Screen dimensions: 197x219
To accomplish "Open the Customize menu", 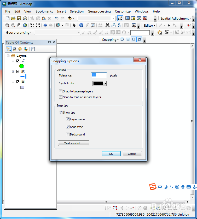I will 123,11.
